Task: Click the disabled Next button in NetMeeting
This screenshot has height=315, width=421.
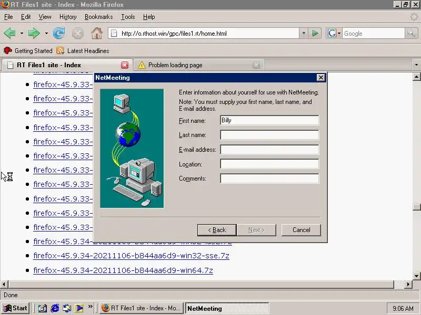Action: [x=256, y=230]
